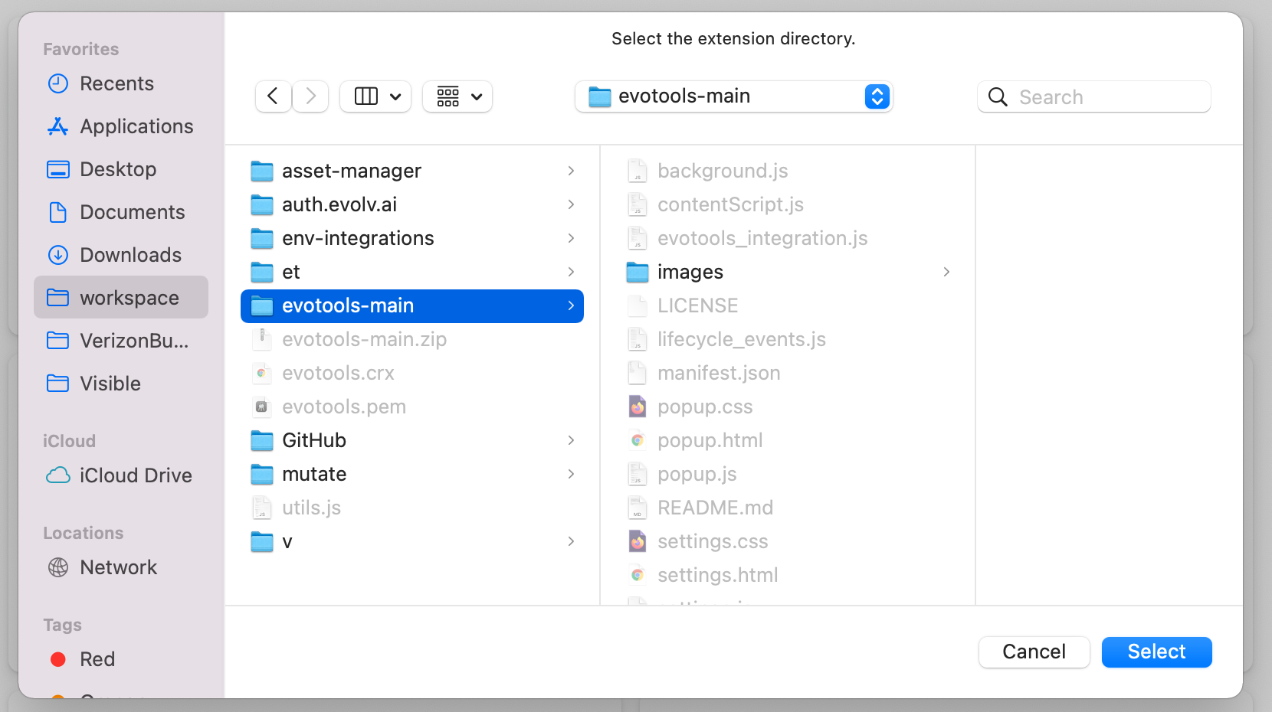
Task: Select Documents in the sidebar
Action: pyautogui.click(x=132, y=212)
